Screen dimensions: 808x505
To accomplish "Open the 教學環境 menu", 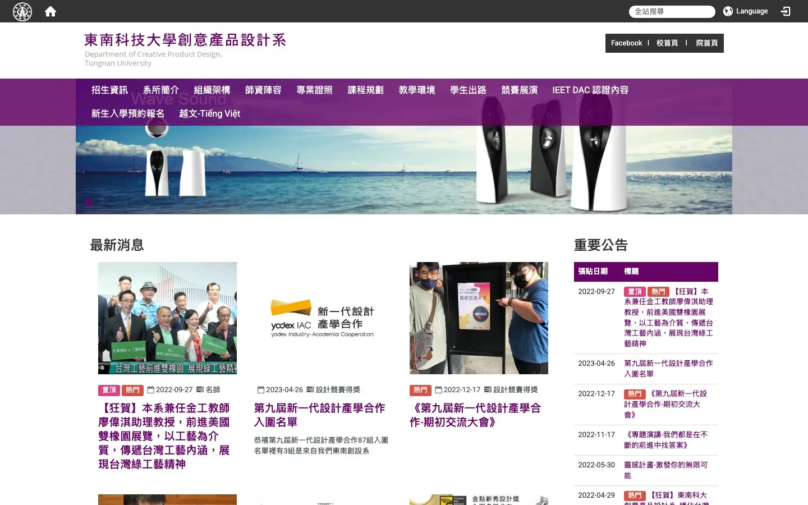I will 417,90.
